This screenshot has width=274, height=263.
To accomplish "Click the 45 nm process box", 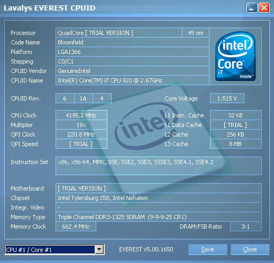I will tap(196, 33).
